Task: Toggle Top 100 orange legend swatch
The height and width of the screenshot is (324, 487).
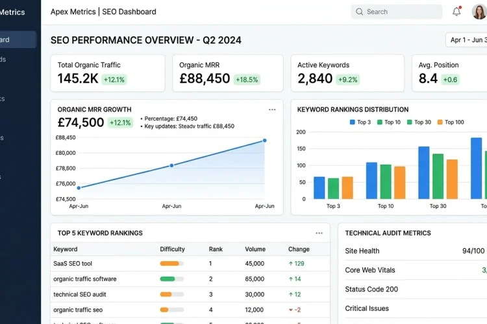Action: click(440, 122)
